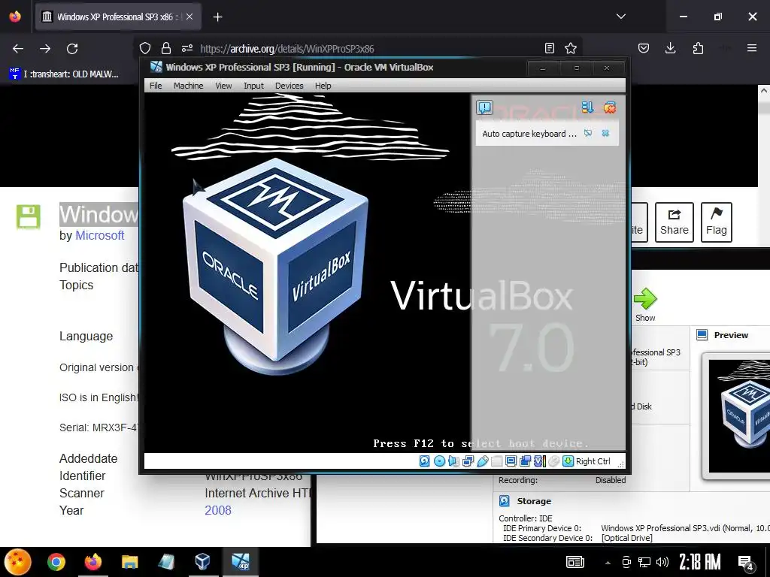The image size is (770, 577).
Task: Click the Flag button on archive.org page
Action: click(x=717, y=222)
